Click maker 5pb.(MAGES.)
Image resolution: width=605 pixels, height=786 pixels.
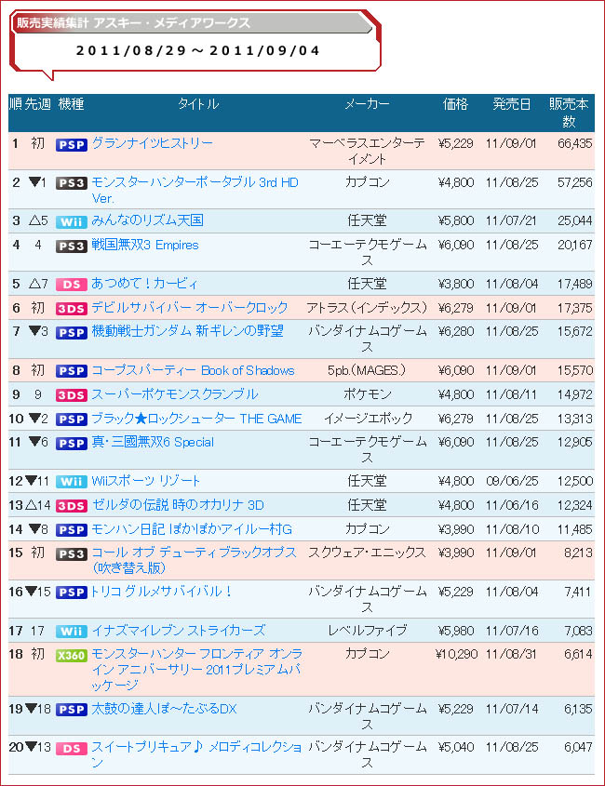click(x=367, y=370)
